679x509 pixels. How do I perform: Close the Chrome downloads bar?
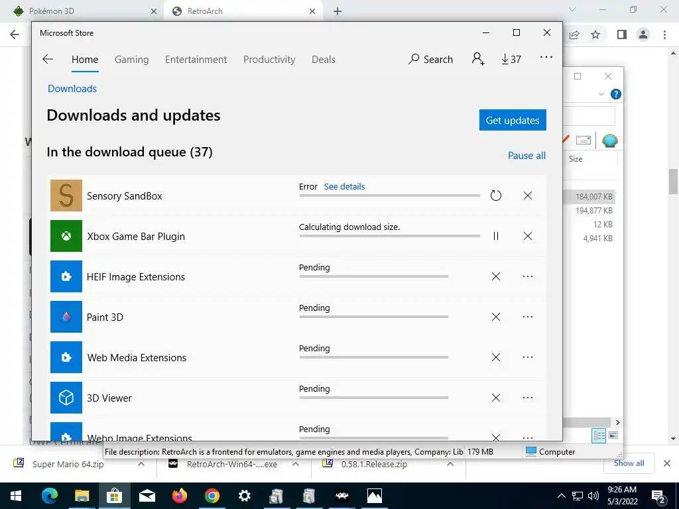pos(667,463)
